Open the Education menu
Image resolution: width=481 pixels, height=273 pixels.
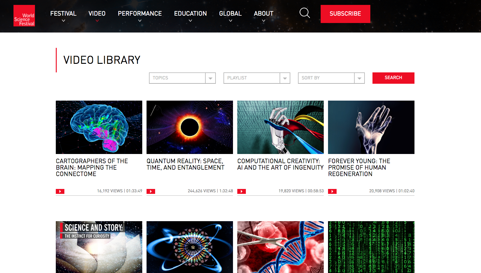click(190, 13)
